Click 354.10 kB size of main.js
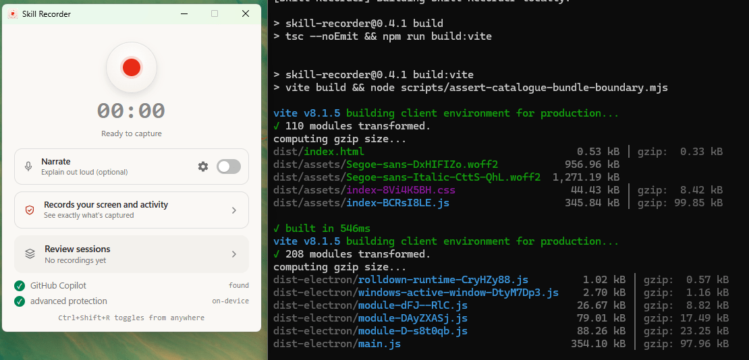This screenshot has width=749, height=360. click(x=598, y=344)
